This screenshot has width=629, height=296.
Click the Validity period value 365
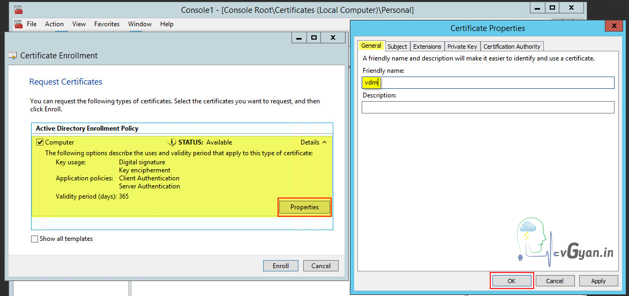(124, 196)
